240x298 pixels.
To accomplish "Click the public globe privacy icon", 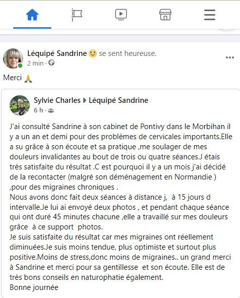I will pyautogui.click(x=51, y=63).
